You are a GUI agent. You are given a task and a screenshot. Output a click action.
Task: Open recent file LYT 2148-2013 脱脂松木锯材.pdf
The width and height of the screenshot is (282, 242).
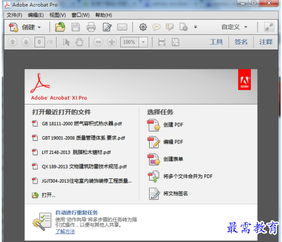(76, 153)
